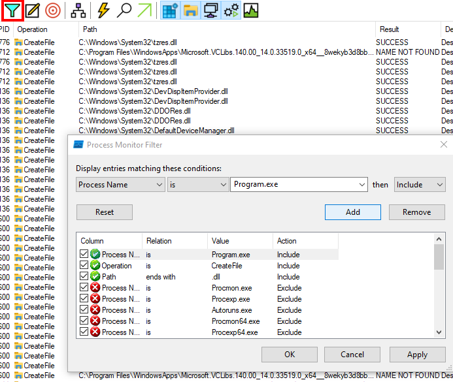This screenshot has width=453, height=382.
Task: Click the Add filter button
Action: 352,212
